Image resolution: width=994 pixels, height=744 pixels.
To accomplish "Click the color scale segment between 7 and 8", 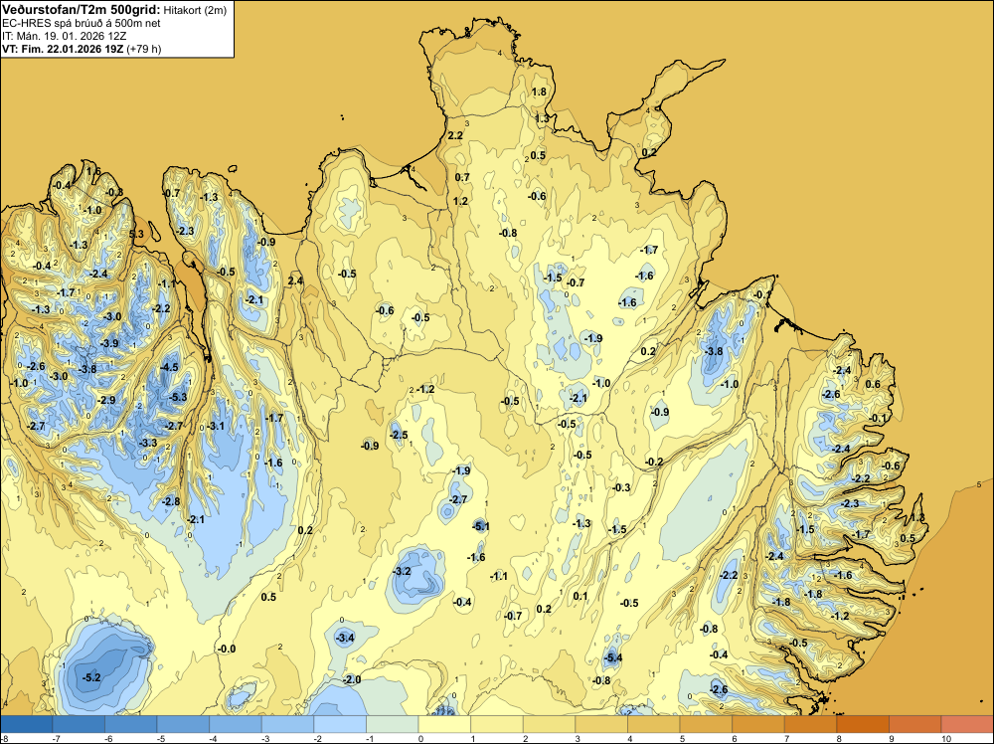I will click(810, 724).
